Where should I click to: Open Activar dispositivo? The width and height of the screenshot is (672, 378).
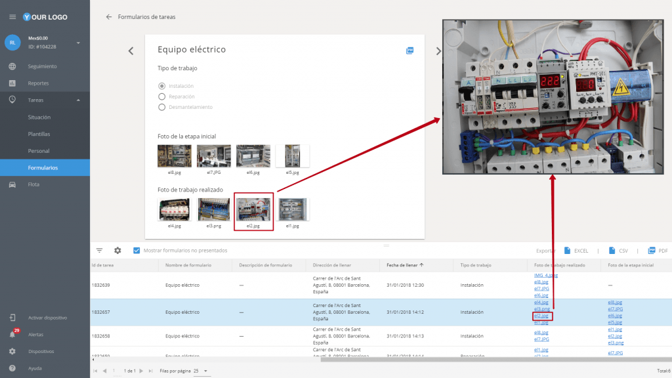point(47,318)
